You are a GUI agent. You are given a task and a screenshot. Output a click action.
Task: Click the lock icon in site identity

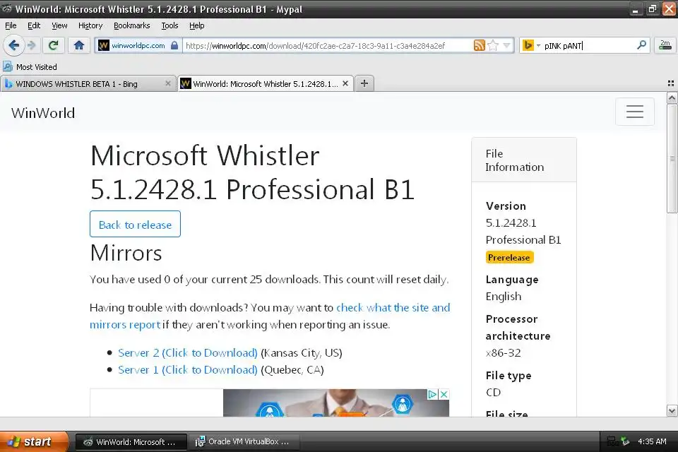174,45
